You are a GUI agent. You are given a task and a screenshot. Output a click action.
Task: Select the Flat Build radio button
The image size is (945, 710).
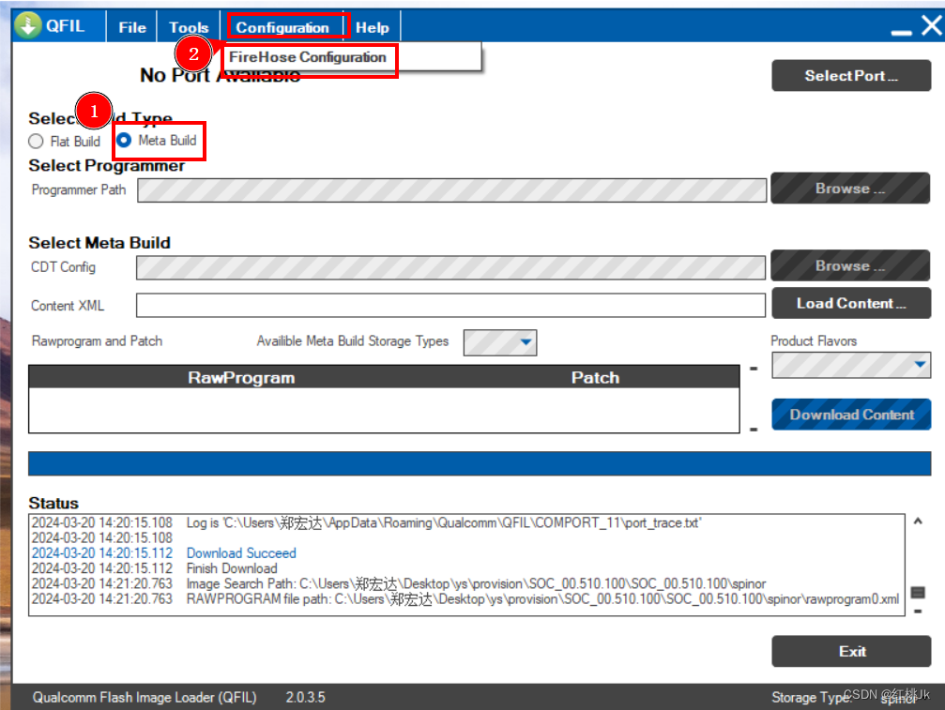point(36,142)
